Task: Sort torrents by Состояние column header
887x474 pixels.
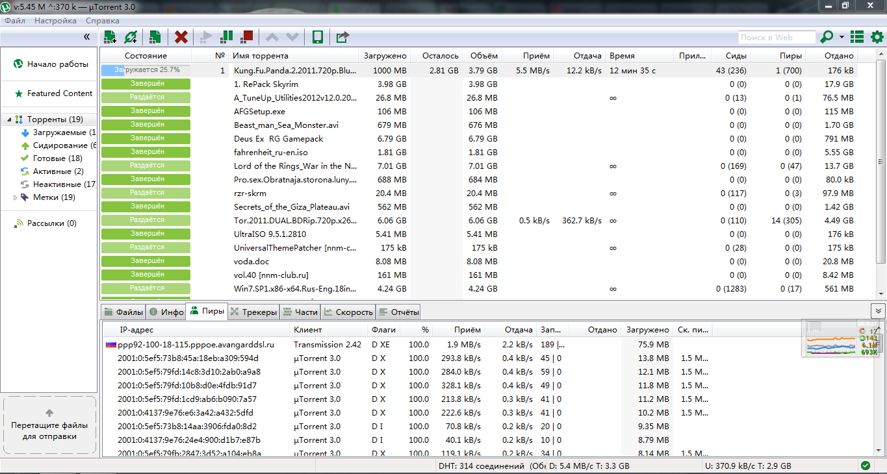Action: click(x=146, y=56)
